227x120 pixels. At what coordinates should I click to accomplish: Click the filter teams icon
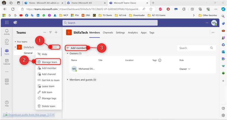[51, 32]
